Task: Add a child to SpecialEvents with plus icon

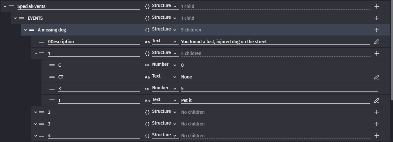Action: (x=376, y=6)
